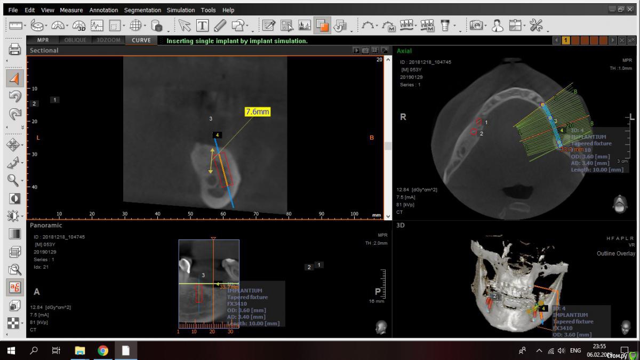Screen dimensions: 640x360
Task: Click the 3D angle measurement icon
Action: click(x=79, y=25)
